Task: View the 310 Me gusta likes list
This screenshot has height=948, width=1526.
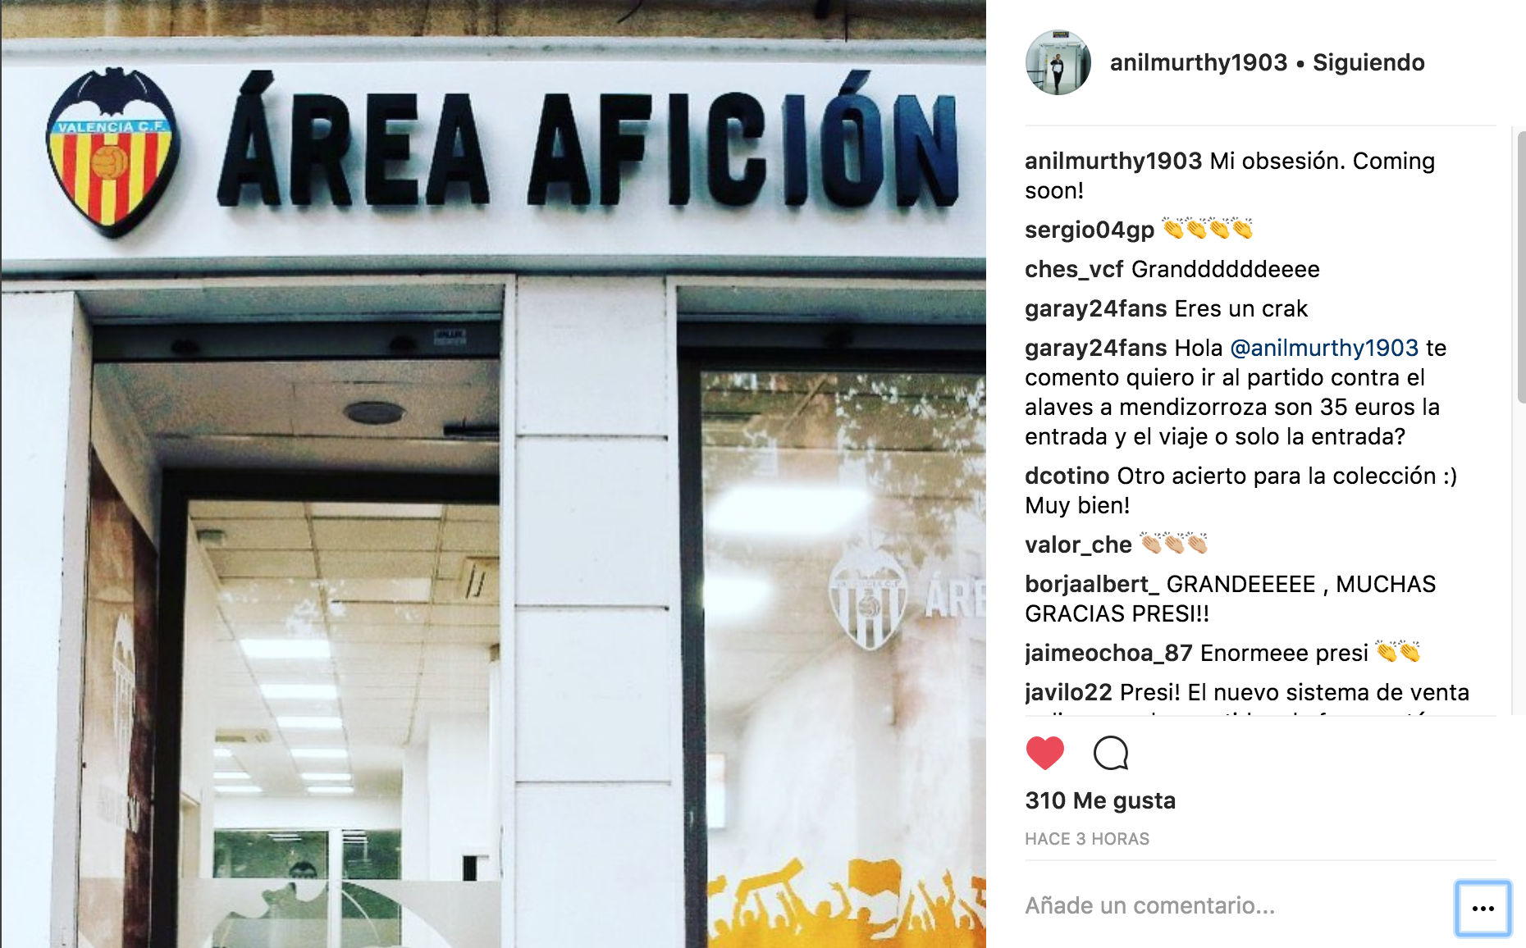Action: (x=1100, y=800)
